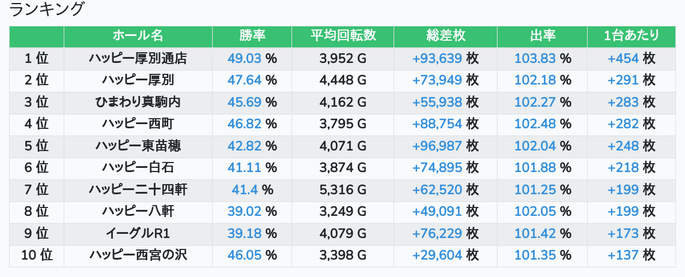Select the ハッピー二十四軒 hall name
The image size is (685, 277).
coord(138,189)
